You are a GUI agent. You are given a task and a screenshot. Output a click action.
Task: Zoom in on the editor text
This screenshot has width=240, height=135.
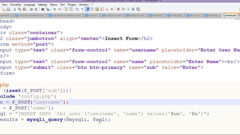pyautogui.click(x=54, y=9)
